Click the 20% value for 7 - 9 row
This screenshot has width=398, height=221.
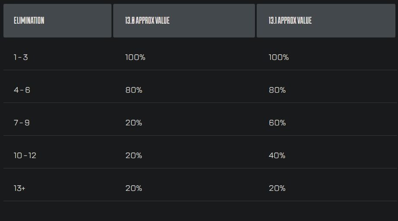[x=134, y=123]
